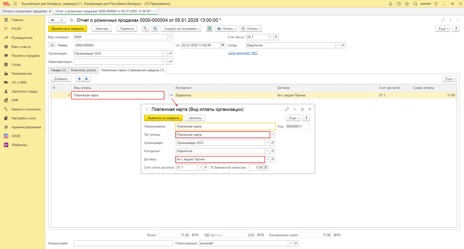This screenshot has height=249, width=464.
Task: Open Счет кассы 50.1 account card
Action: [x=276, y=37]
